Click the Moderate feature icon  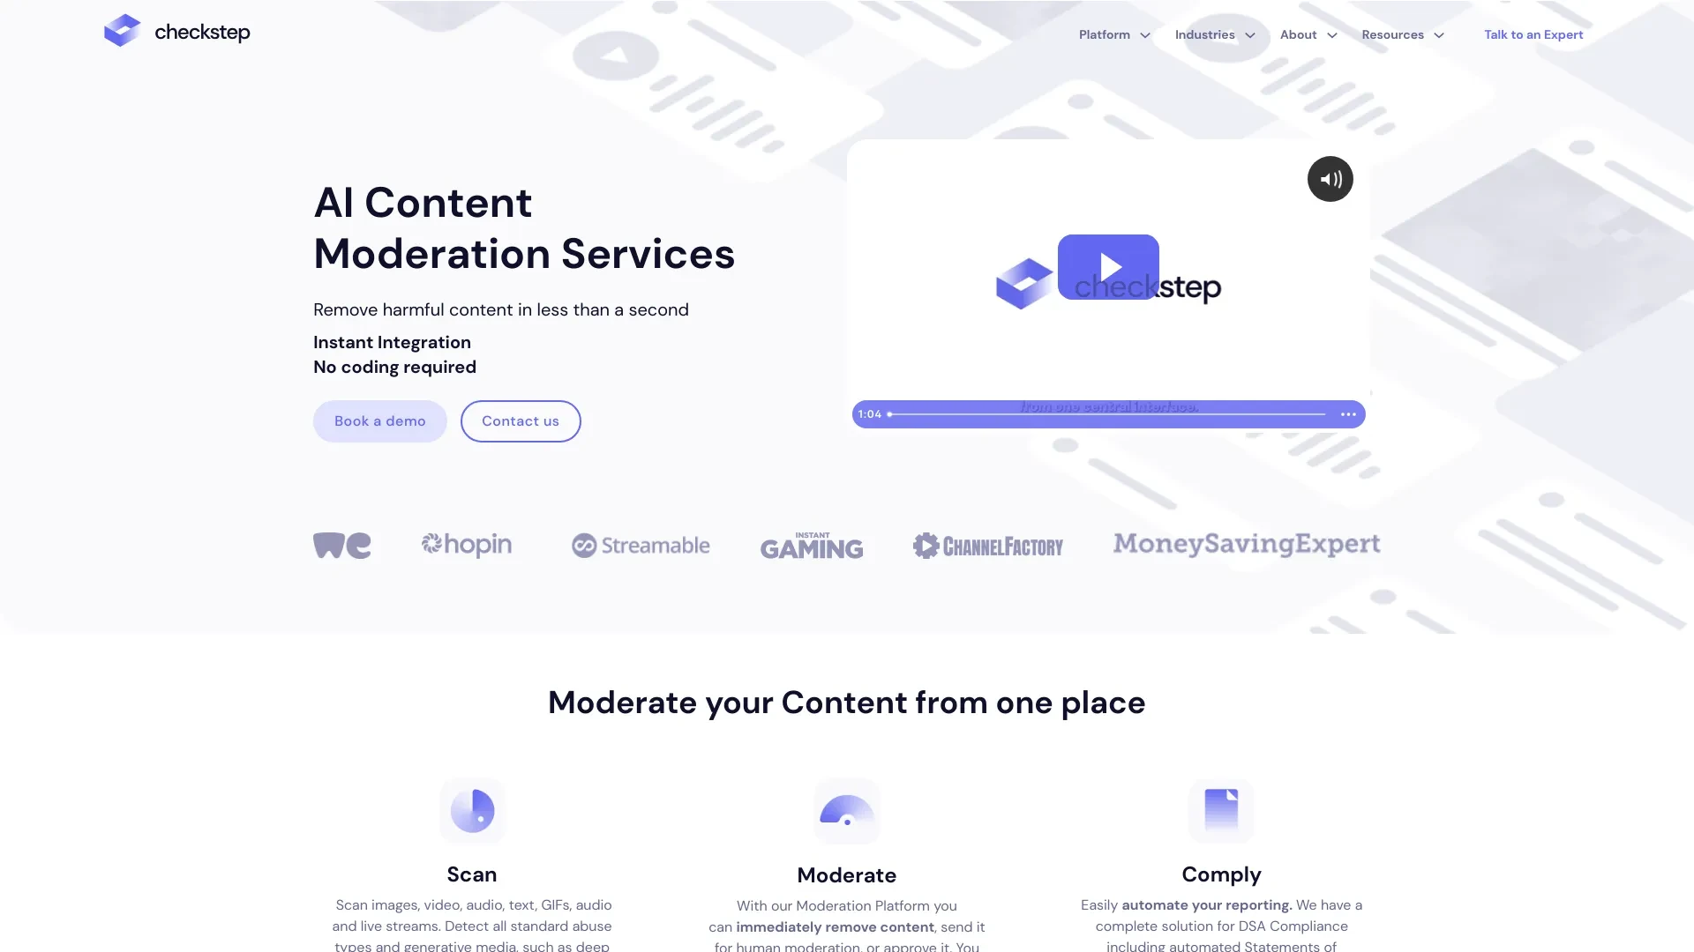pos(846,810)
